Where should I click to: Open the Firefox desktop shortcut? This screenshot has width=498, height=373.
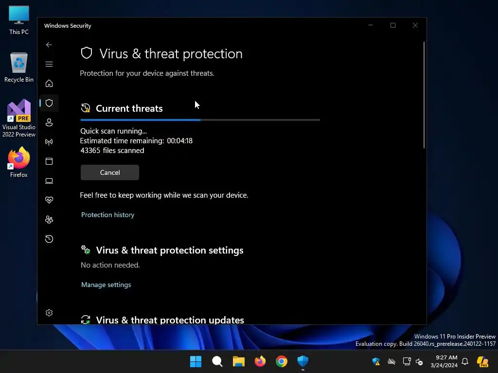[x=19, y=162]
